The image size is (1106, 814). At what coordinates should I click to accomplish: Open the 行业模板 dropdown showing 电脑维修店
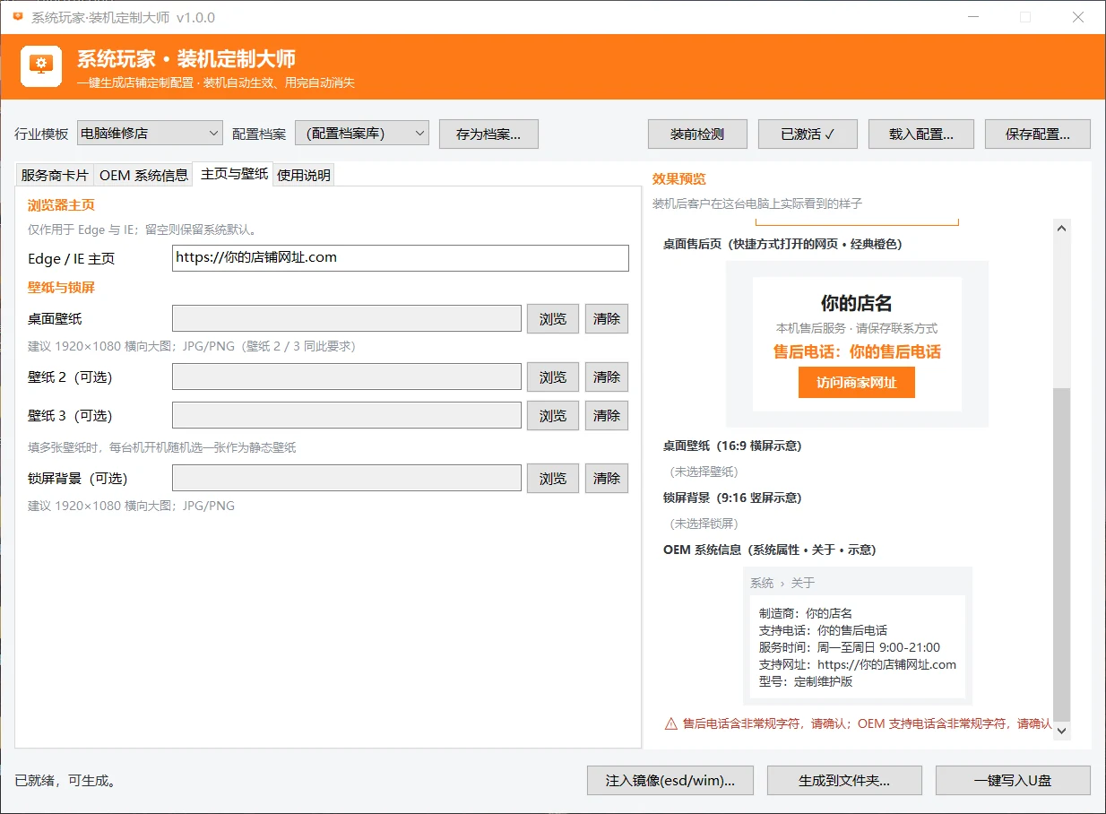click(150, 133)
